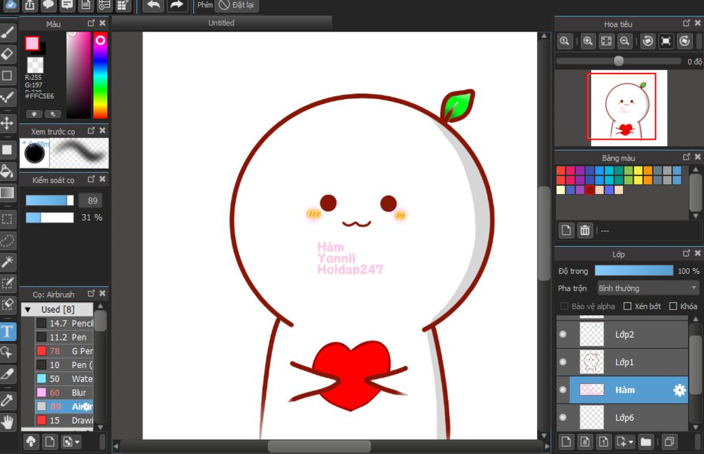Select the Move tool

[8, 123]
